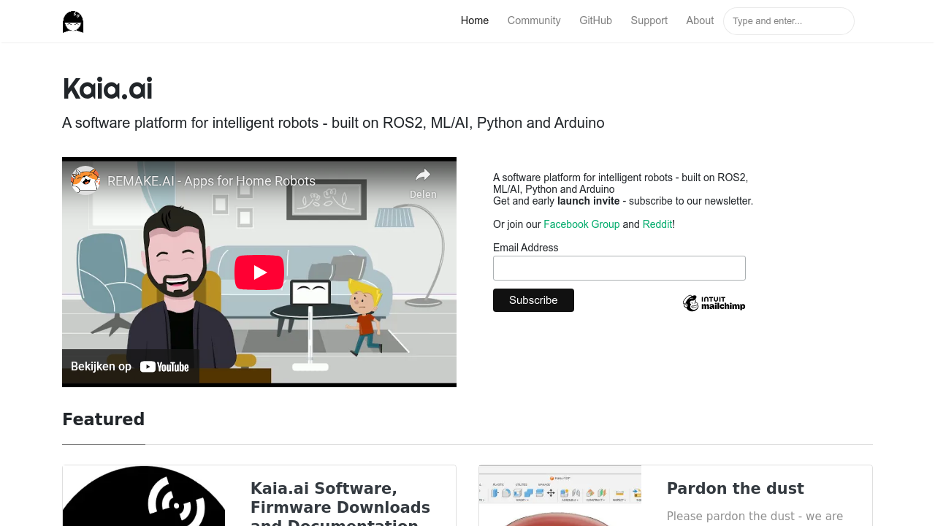This screenshot has height=526, width=935.
Task: Click the Email Address input field
Action: tap(619, 268)
